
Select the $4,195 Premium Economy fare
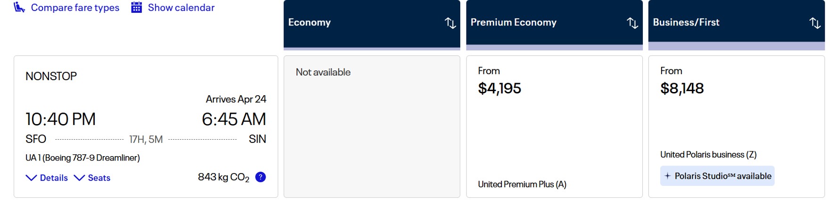pos(499,88)
